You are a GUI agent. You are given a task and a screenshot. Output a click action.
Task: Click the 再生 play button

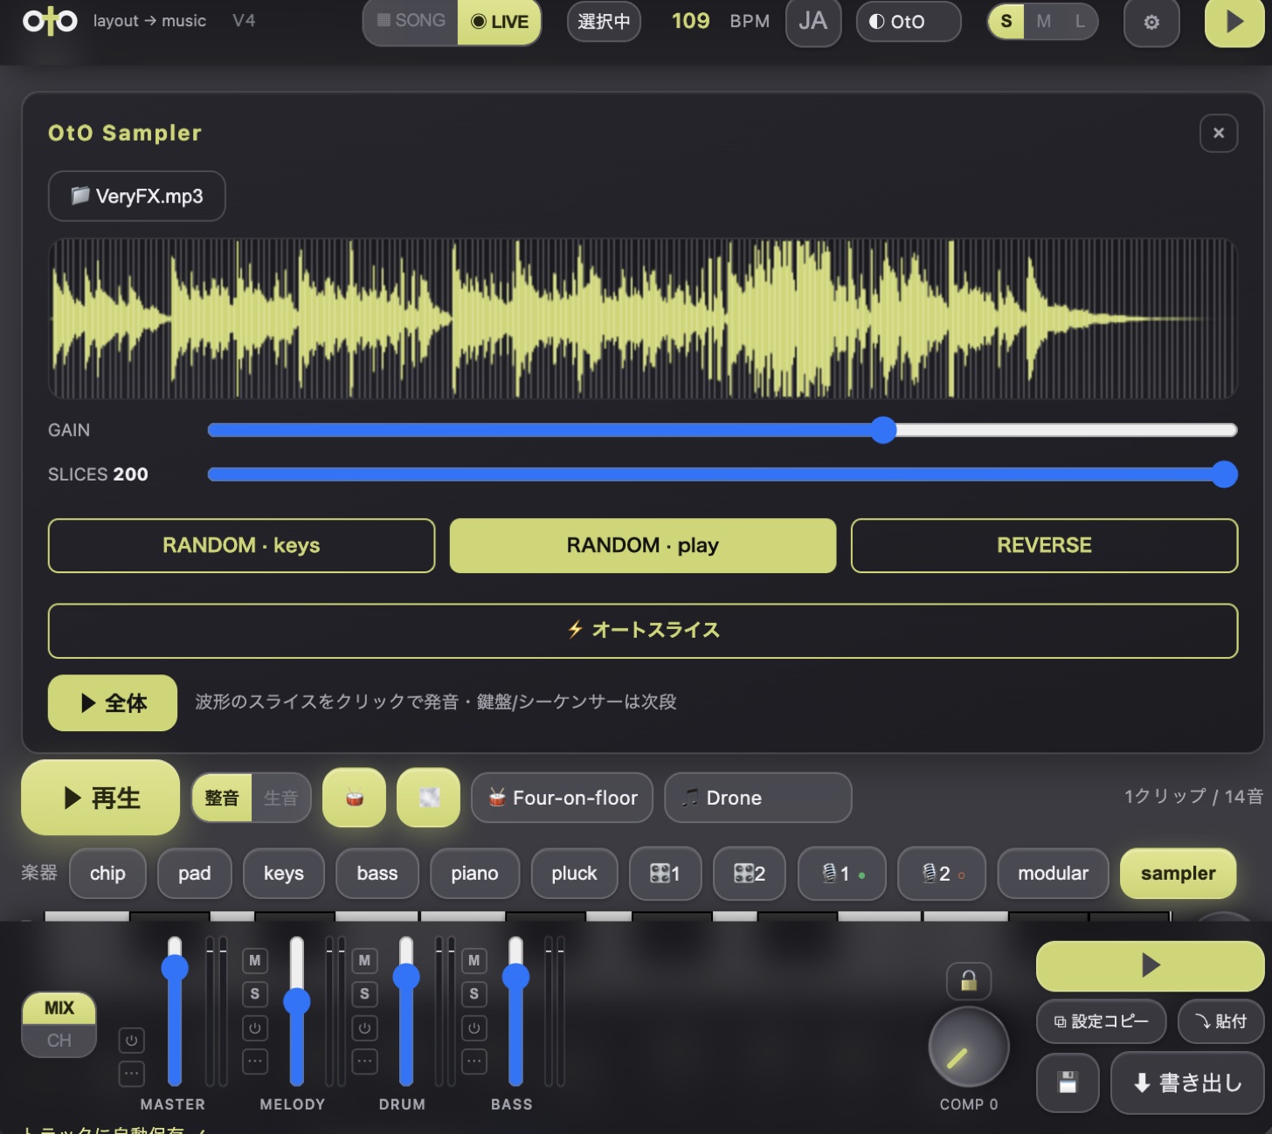[100, 798]
